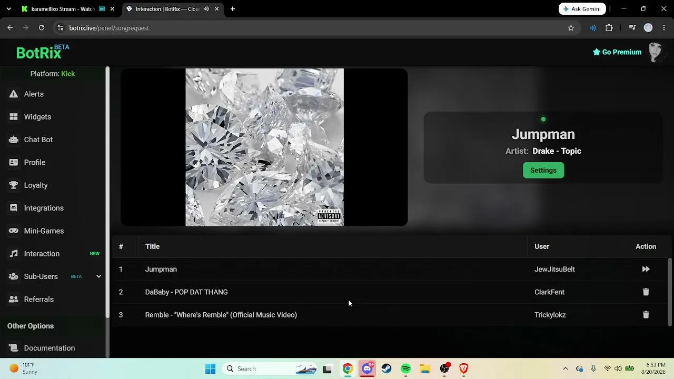
Task: Click the Ask Gemini button
Action: click(x=582, y=9)
